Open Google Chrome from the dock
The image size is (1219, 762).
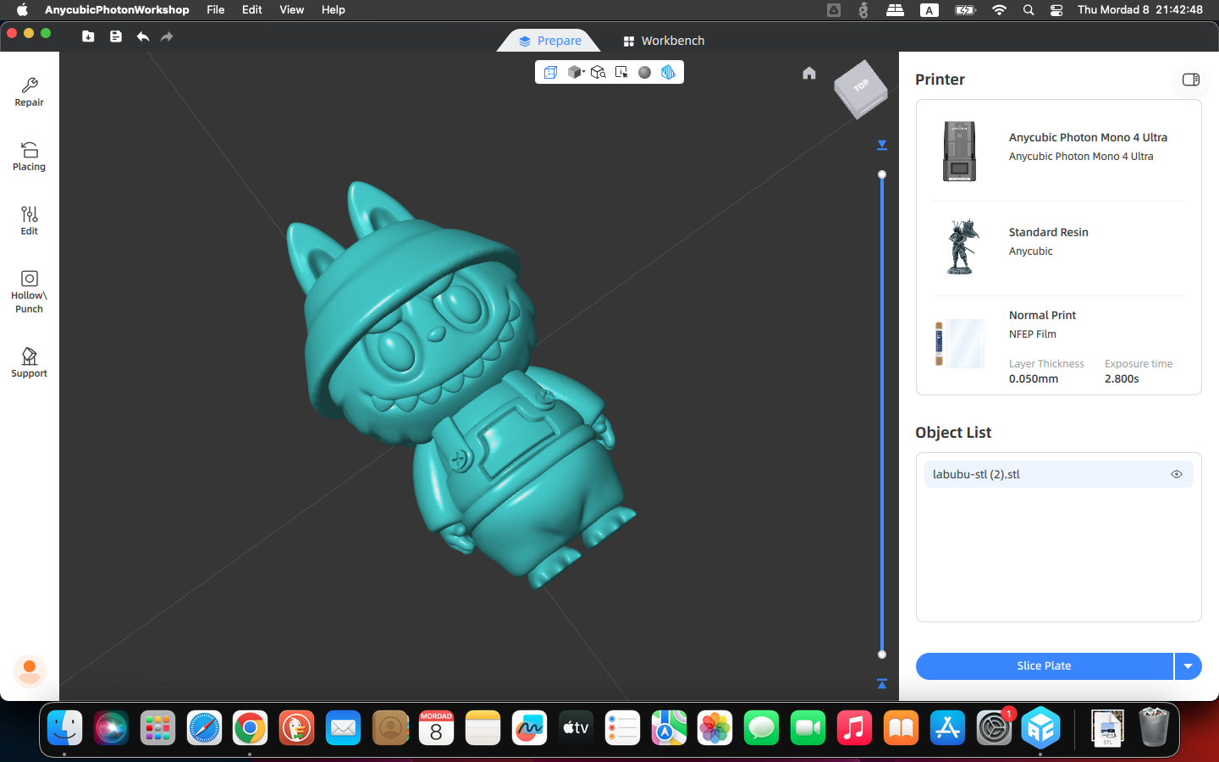pos(250,727)
